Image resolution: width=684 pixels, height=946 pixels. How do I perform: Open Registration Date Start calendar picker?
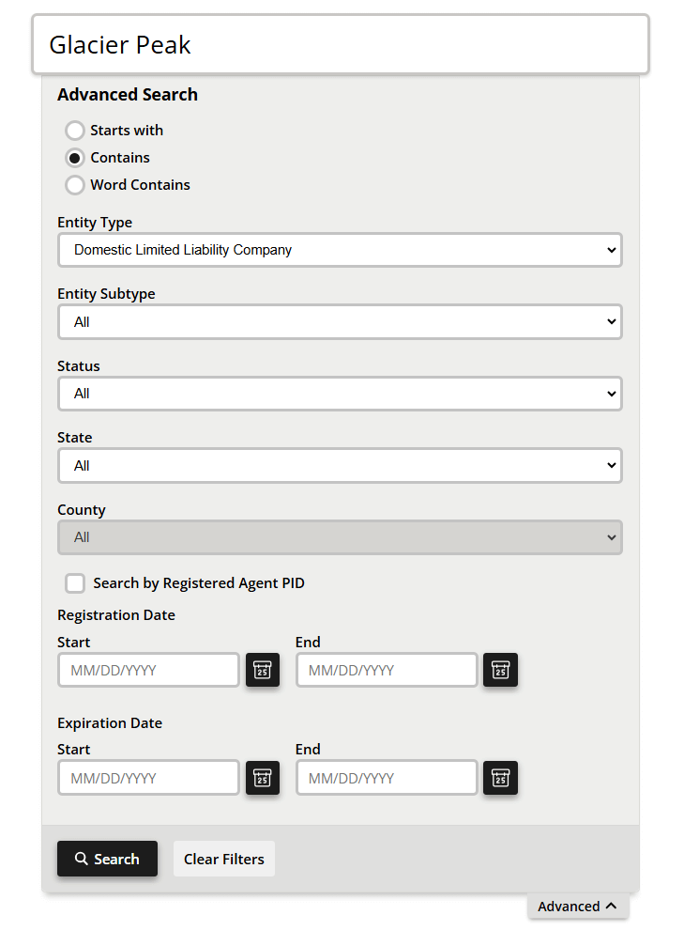point(263,671)
